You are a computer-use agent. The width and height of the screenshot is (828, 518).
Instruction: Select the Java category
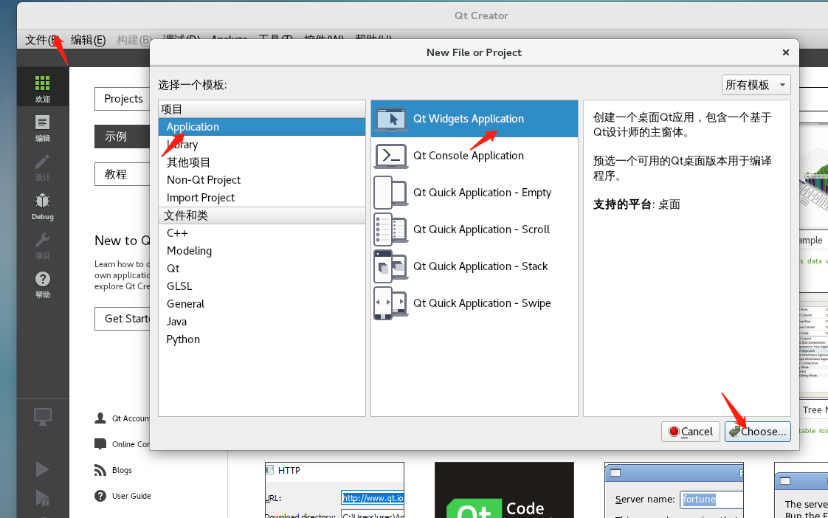click(262, 322)
